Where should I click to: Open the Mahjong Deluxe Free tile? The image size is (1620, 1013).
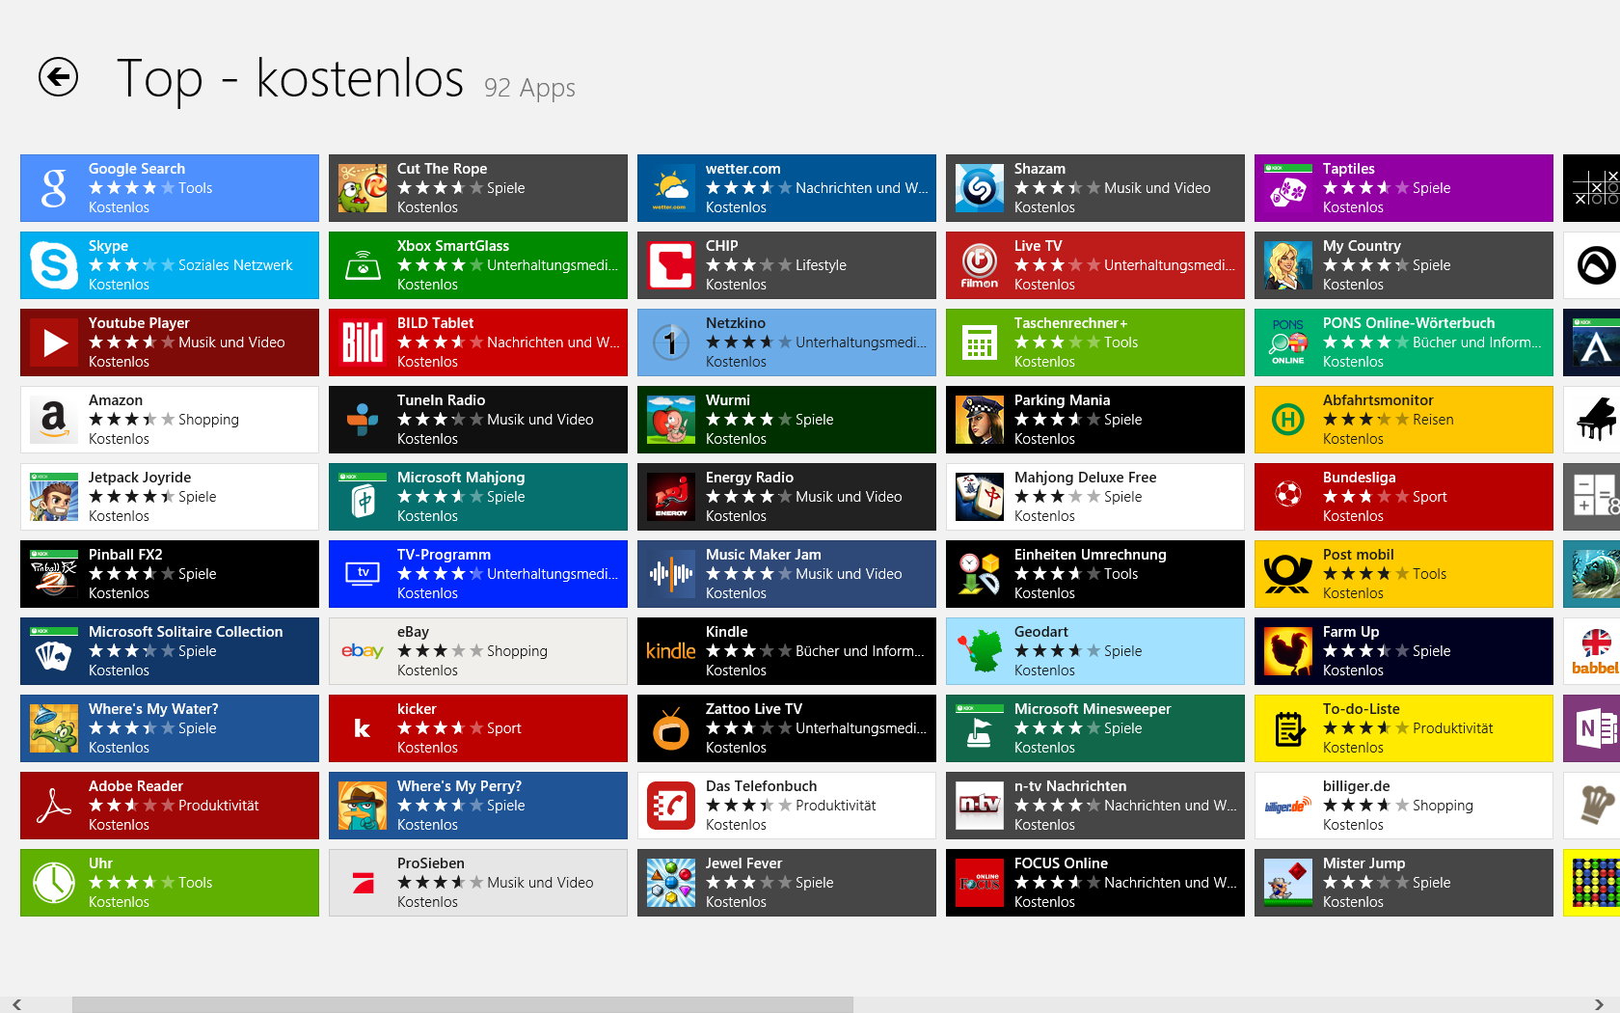1095,497
